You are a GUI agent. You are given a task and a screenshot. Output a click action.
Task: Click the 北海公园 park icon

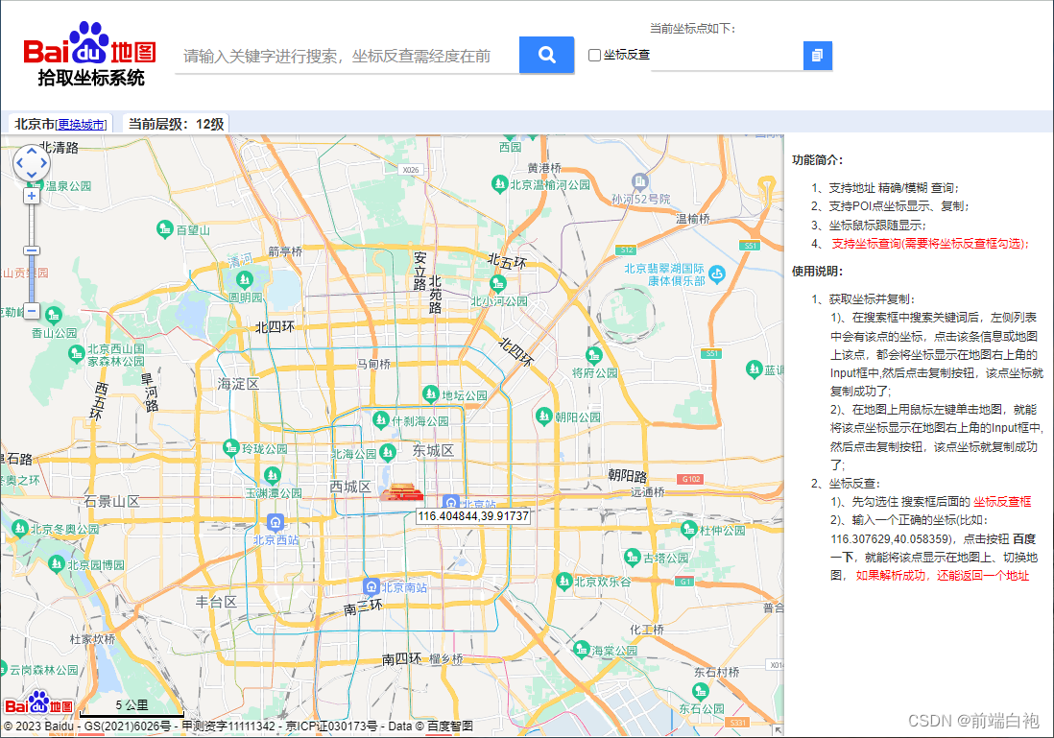pyautogui.click(x=387, y=452)
